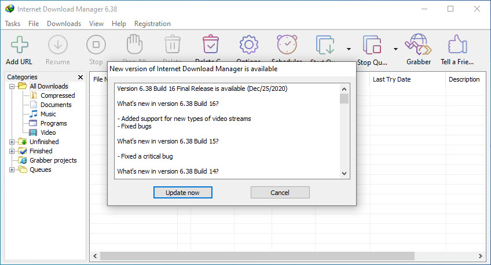Click the Delete trash can icon
Screen dimensions: 491x265
pyautogui.click(x=173, y=45)
